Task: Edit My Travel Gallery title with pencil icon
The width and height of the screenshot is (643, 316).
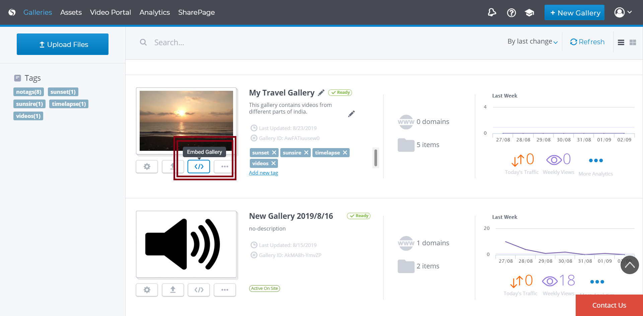Action: (321, 93)
